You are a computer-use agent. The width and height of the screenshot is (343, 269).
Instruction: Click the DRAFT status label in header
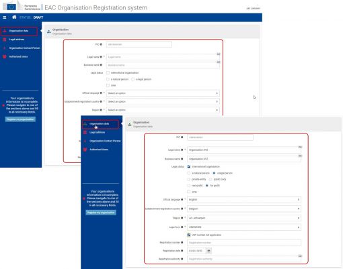(38, 17)
